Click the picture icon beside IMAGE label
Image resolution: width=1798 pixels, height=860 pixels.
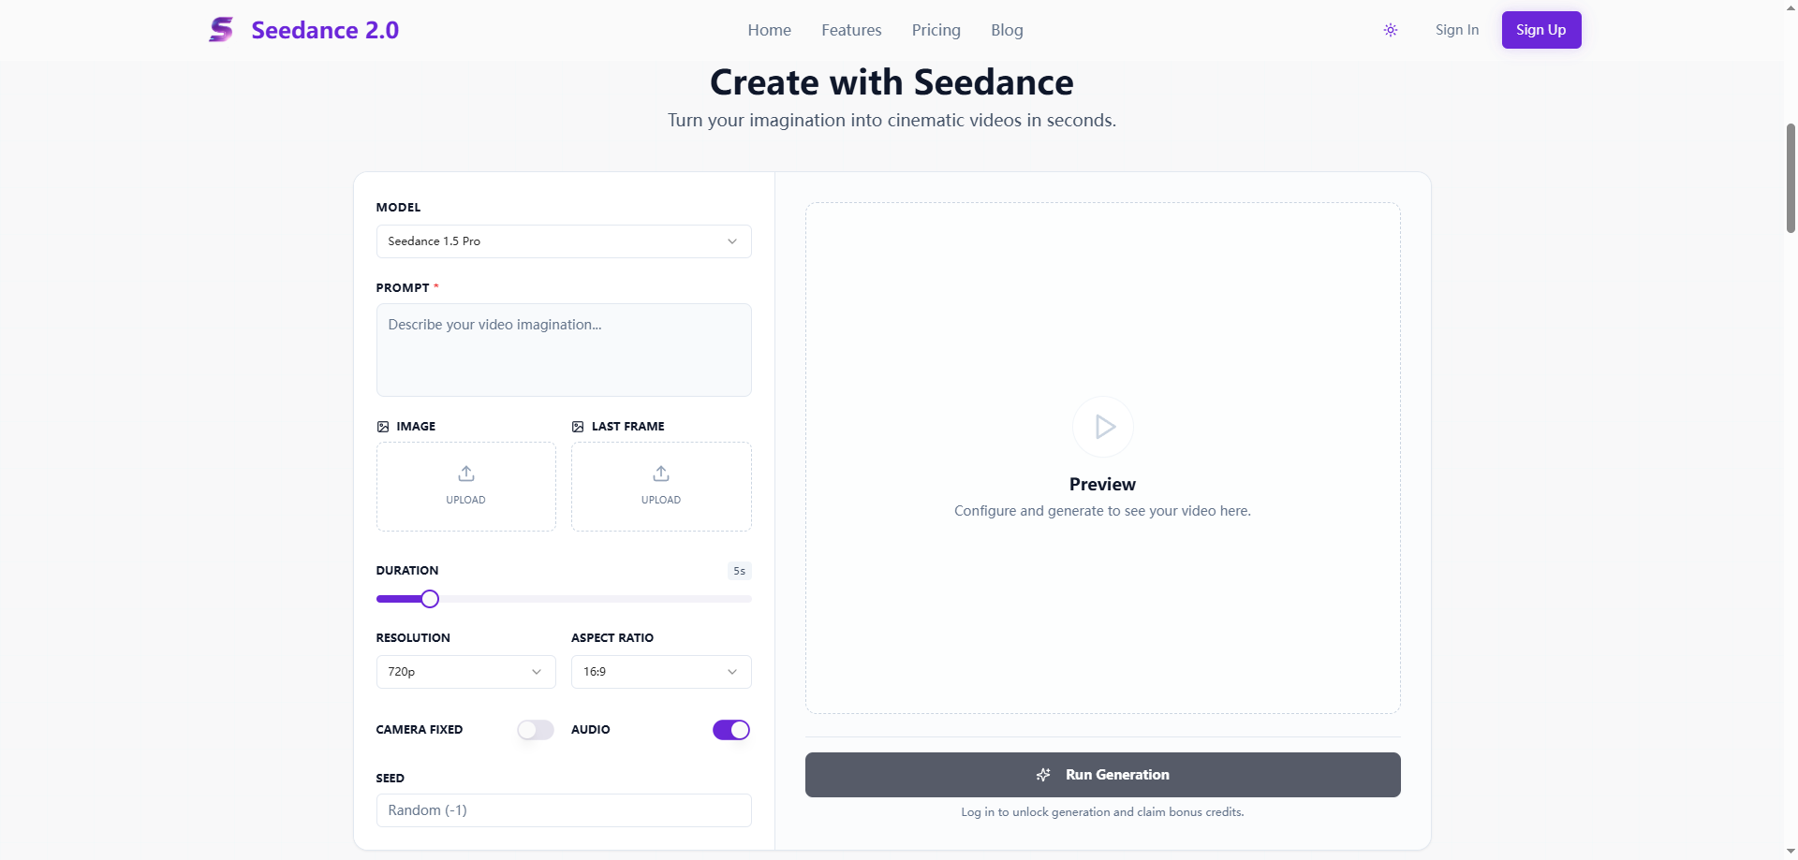pyautogui.click(x=383, y=427)
